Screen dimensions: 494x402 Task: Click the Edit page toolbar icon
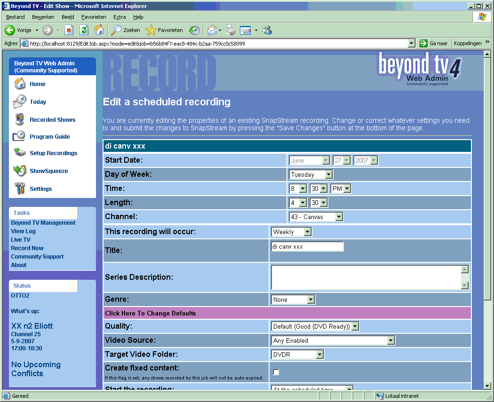(x=246, y=30)
